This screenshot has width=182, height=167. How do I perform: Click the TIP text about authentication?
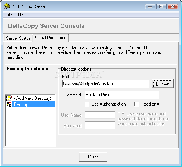[x=143, y=119]
